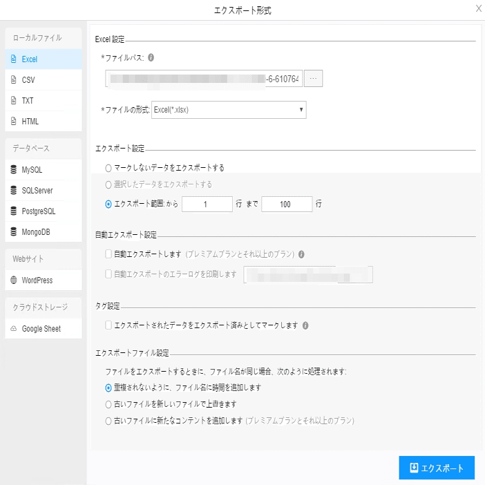Click the MySQL database icon

(x=13, y=170)
